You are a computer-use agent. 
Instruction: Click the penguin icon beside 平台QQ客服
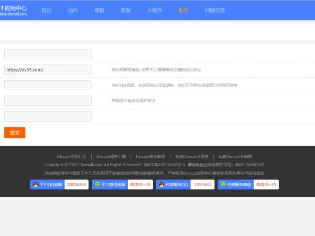click(x=36, y=184)
